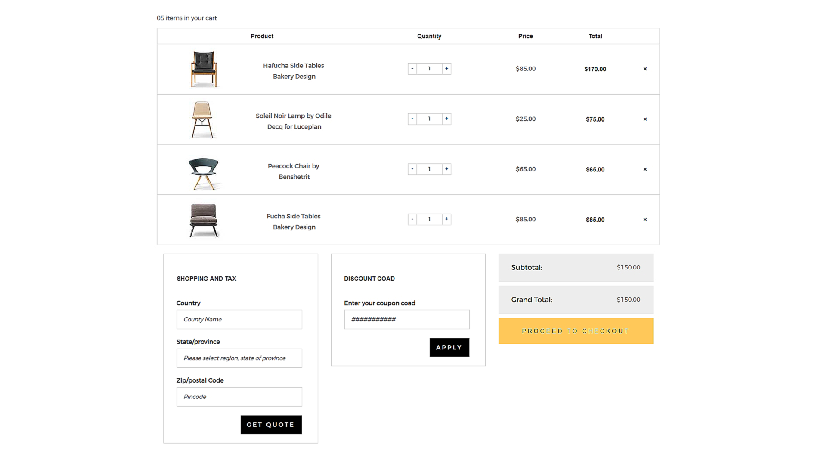Viewport: 818px width, 450px height.
Task: Increase quantity of Fucha Side Tables
Action: click(446, 219)
